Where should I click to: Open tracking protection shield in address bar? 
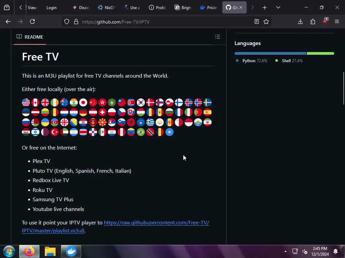67,21
